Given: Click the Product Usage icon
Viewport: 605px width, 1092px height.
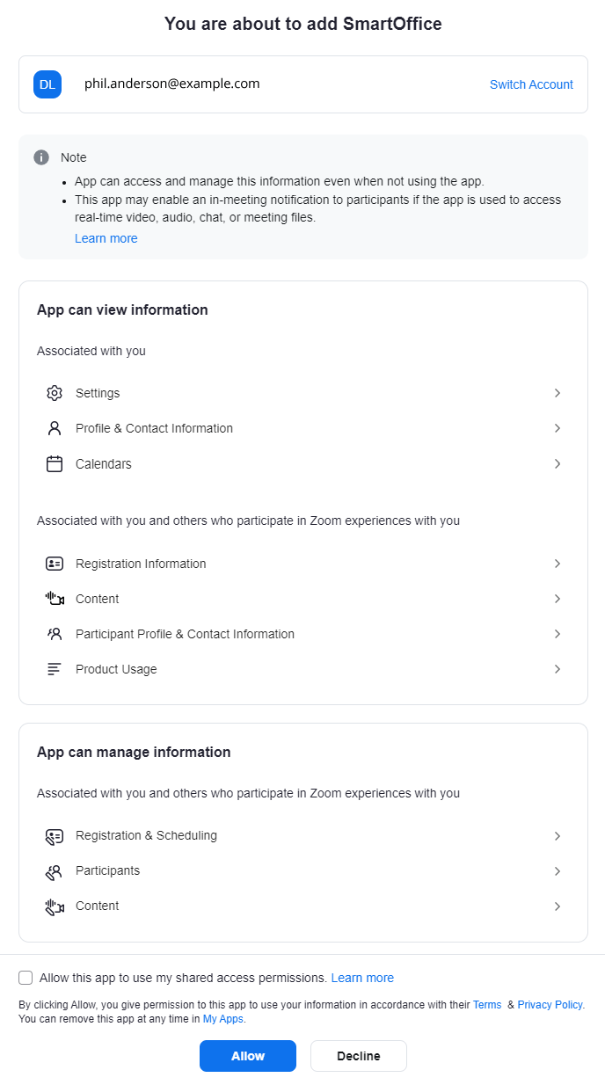Looking at the screenshot, I should [x=55, y=668].
